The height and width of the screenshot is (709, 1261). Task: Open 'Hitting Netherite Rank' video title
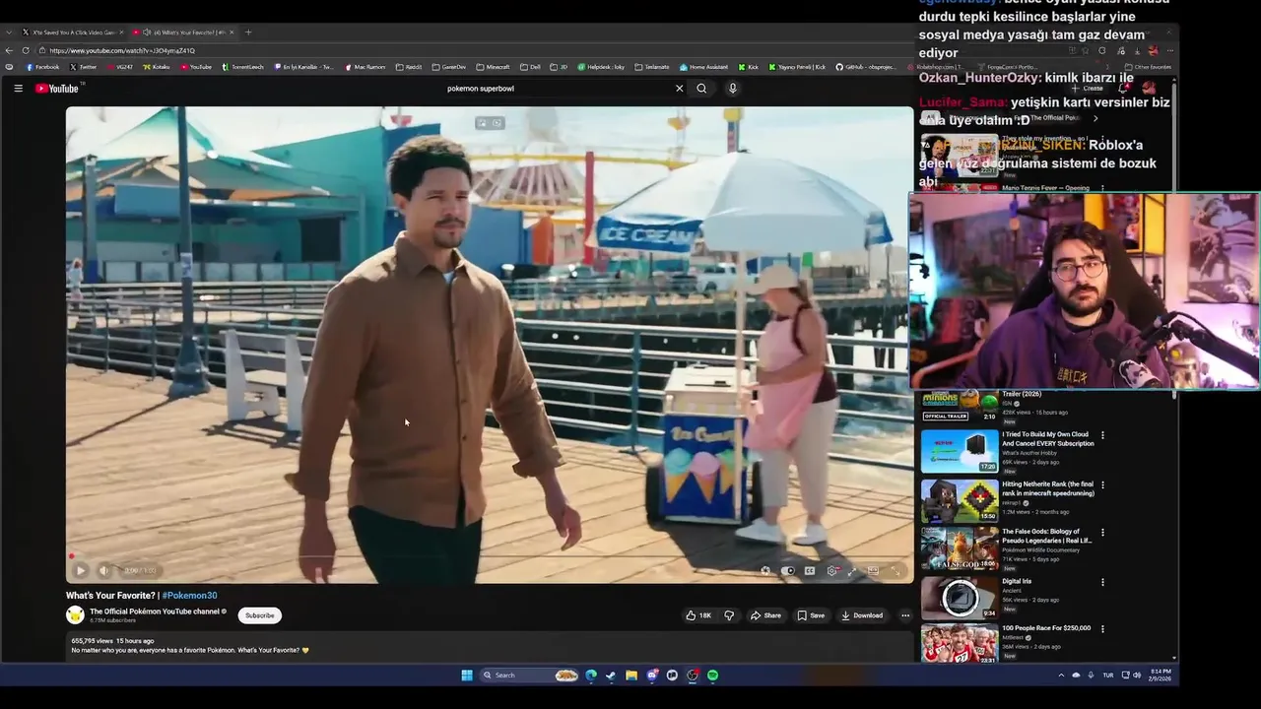(x=1048, y=488)
